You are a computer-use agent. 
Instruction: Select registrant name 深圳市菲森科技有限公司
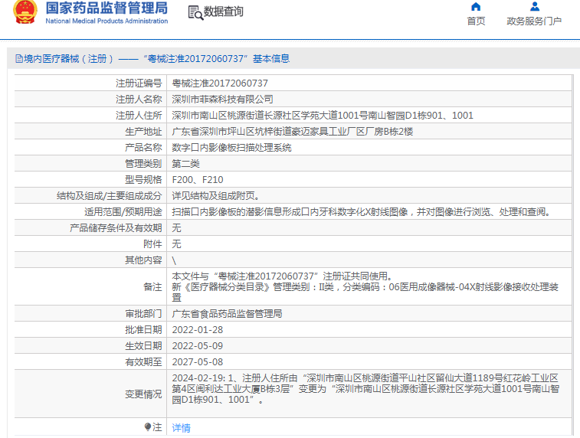pyautogui.click(x=223, y=99)
